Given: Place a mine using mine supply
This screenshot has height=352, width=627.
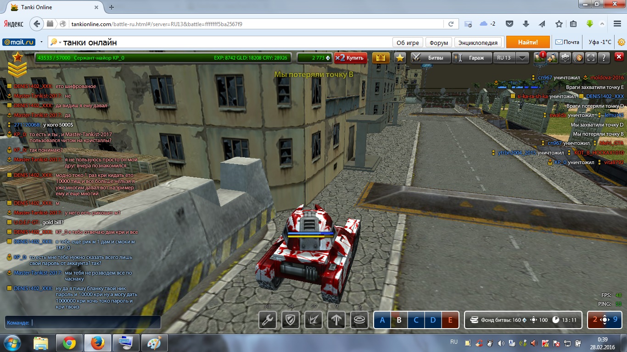Looking at the screenshot, I should click(359, 320).
